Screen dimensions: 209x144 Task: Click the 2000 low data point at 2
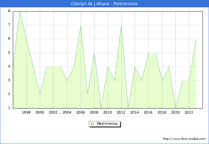[x=40, y=94]
